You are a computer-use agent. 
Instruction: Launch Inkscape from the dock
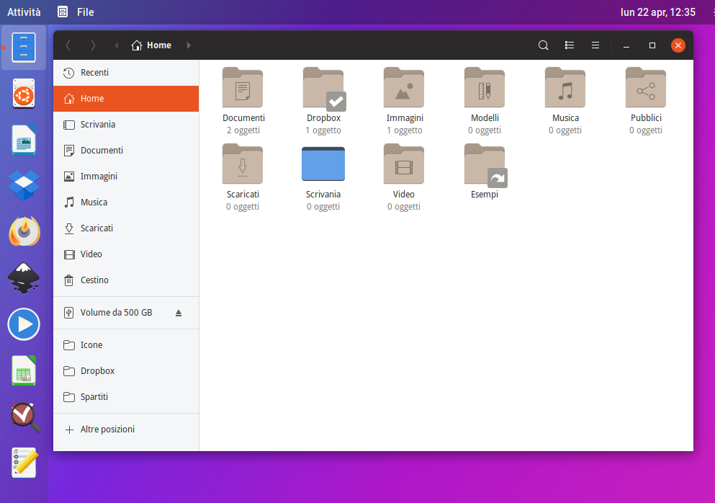[x=24, y=278]
